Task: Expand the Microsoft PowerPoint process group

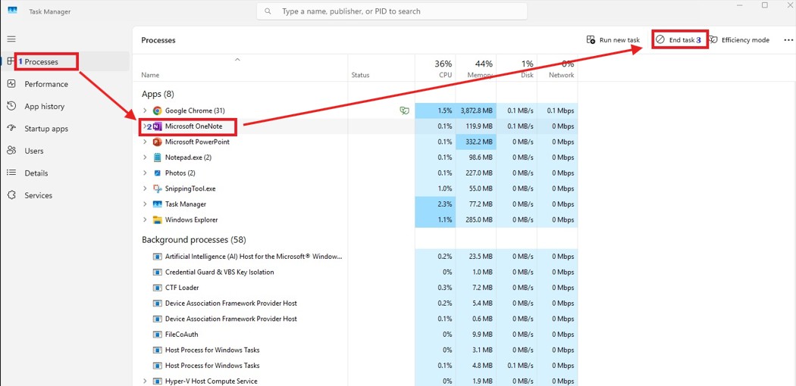Action: click(x=145, y=142)
